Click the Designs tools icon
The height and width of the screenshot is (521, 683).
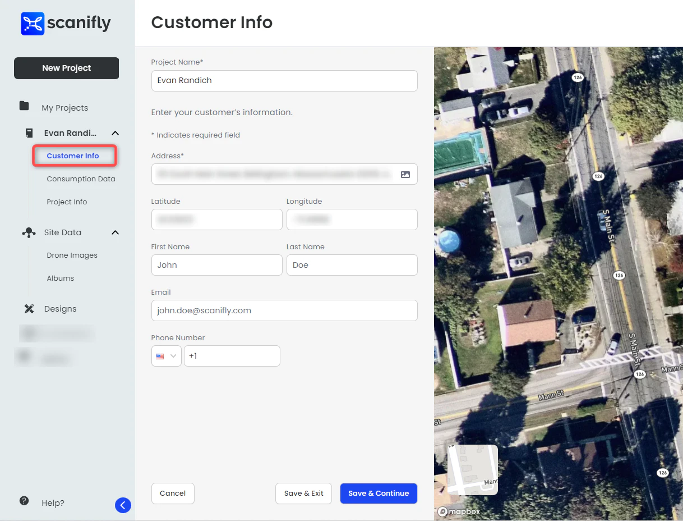tap(29, 309)
